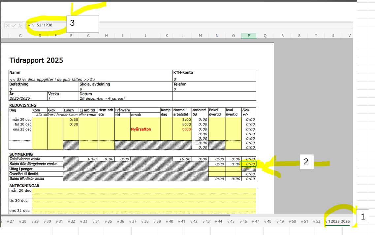Click the yellow Anteckningar field for tis 30 dec
Image resolution: width=375 pixels, height=235 pixels.
pyautogui.click(x=143, y=200)
